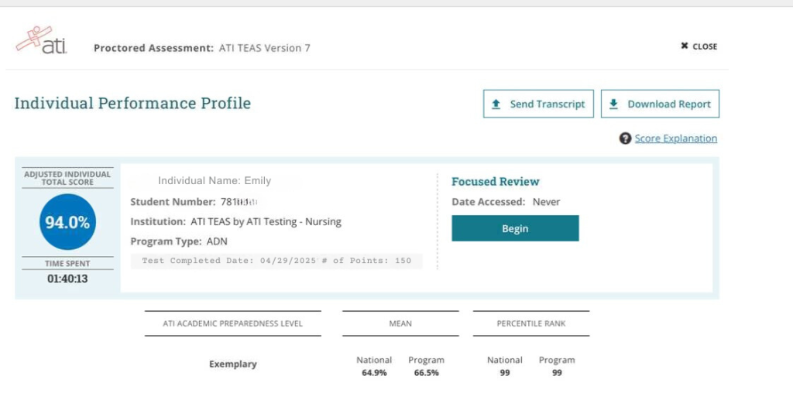Click the Individual Name: Emily text

[x=215, y=181]
